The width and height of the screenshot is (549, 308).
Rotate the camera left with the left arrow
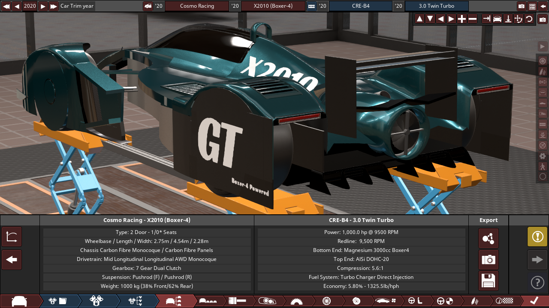pyautogui.click(x=440, y=19)
